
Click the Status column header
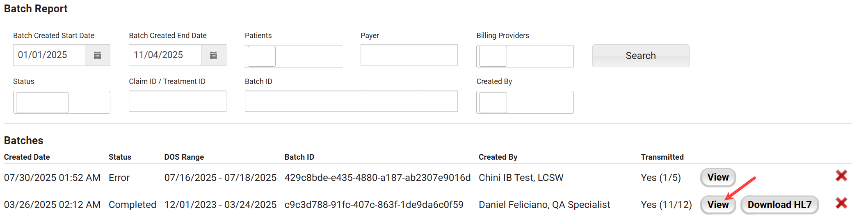[120, 157]
